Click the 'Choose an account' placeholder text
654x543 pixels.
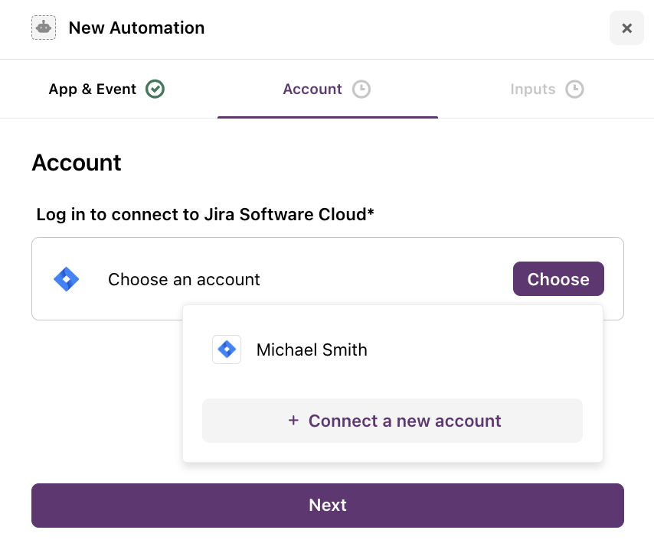pyautogui.click(x=184, y=280)
